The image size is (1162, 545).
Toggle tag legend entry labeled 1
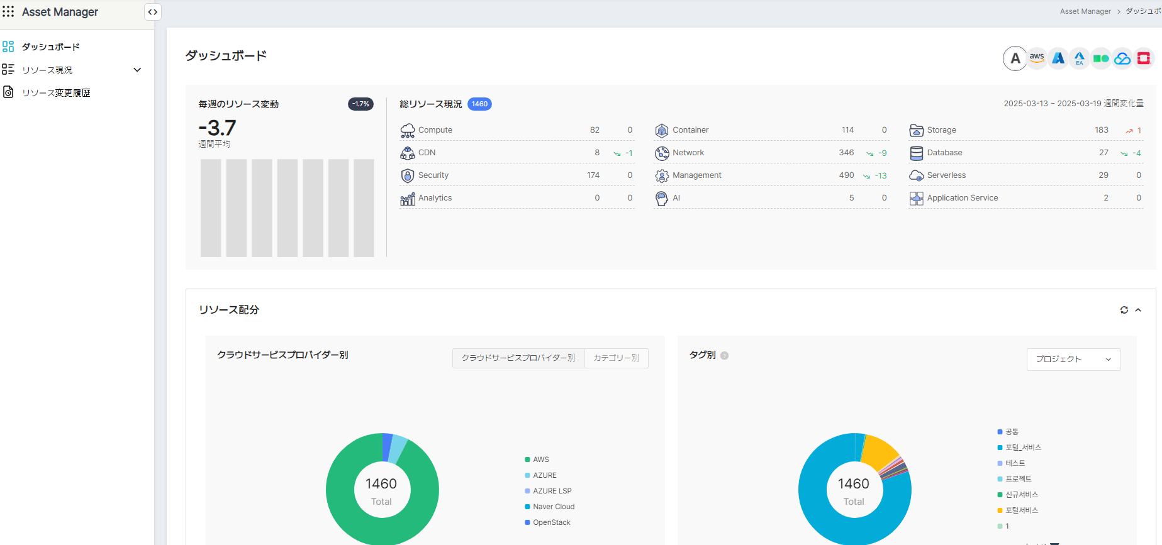[x=1003, y=526]
